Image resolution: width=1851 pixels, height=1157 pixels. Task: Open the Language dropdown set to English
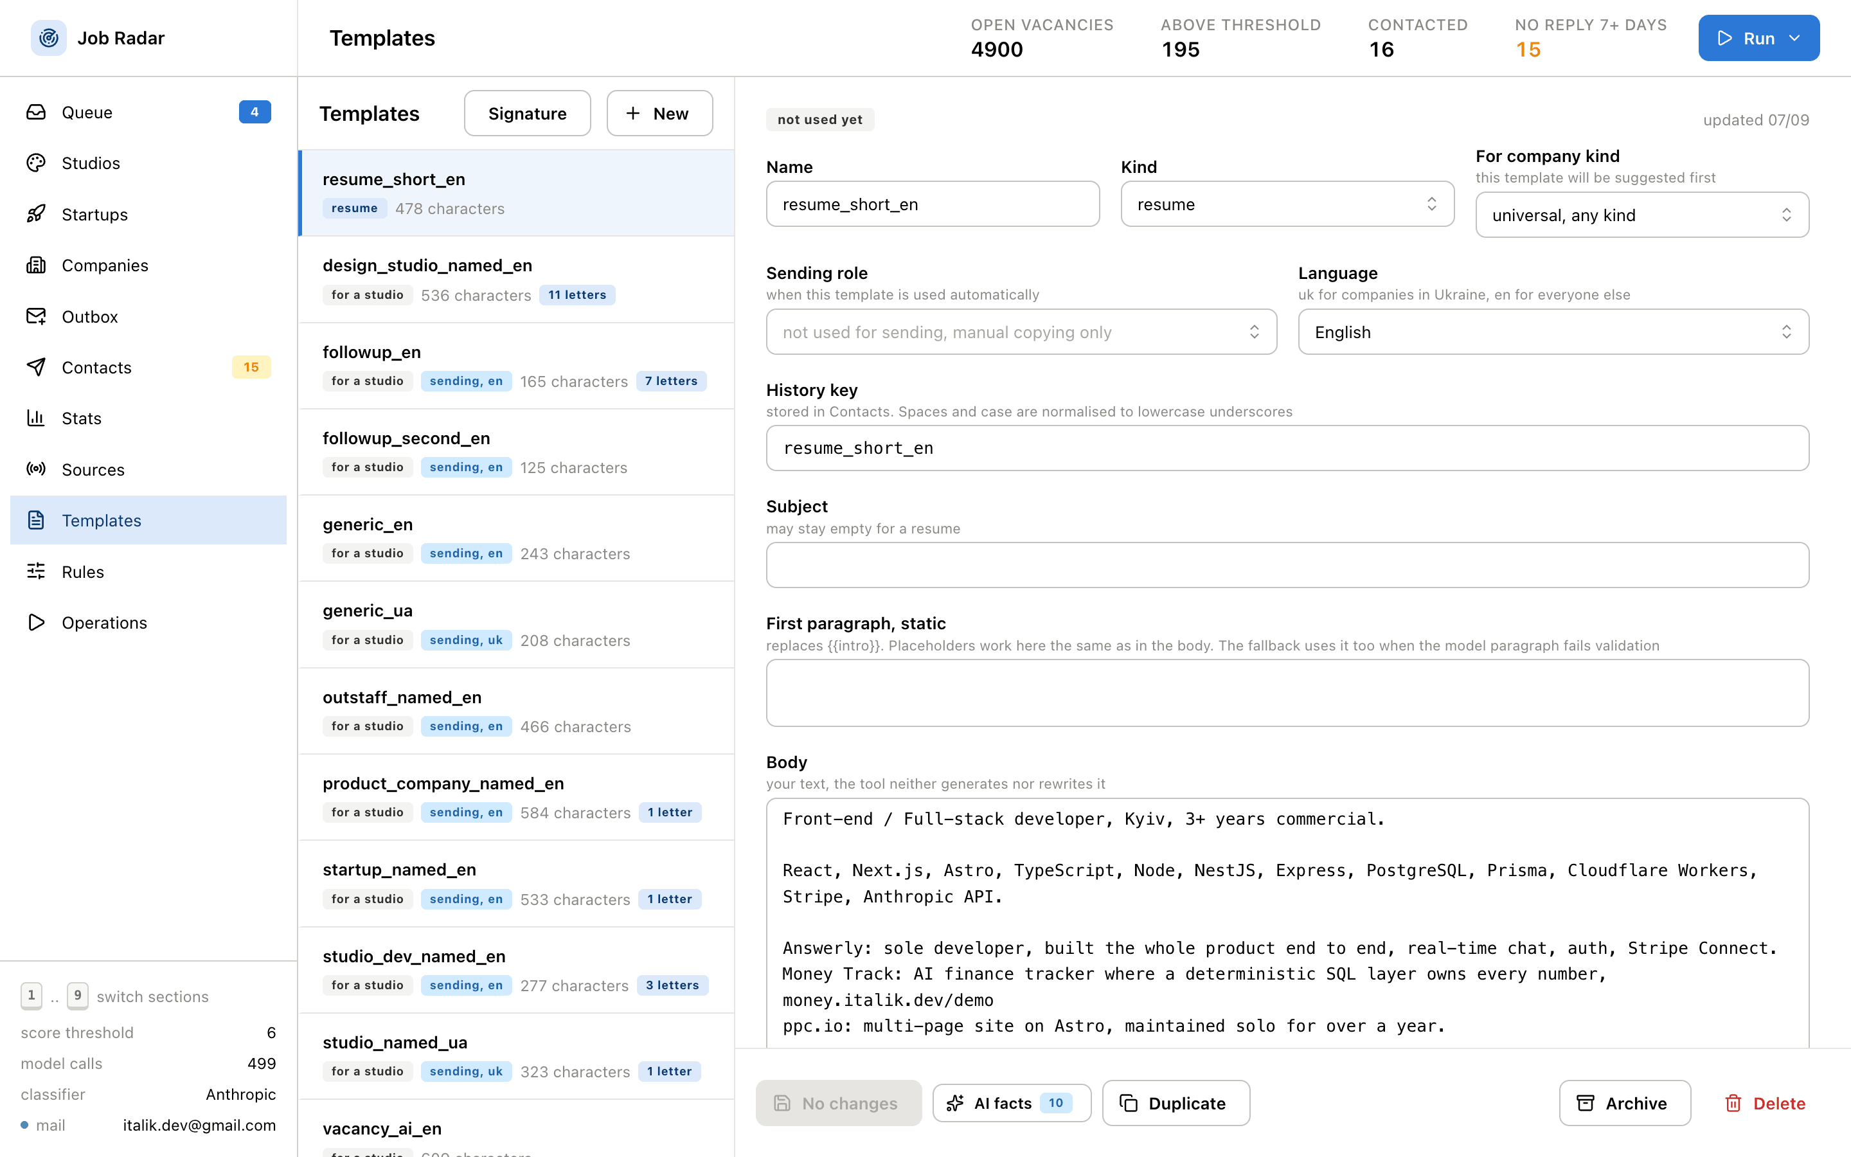(x=1553, y=331)
